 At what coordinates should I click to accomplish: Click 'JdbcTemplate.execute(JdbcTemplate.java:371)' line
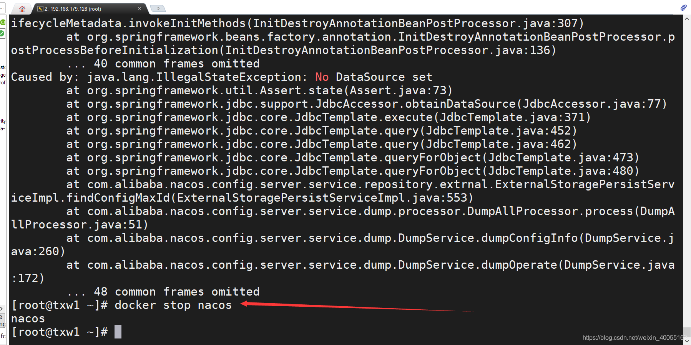click(329, 117)
